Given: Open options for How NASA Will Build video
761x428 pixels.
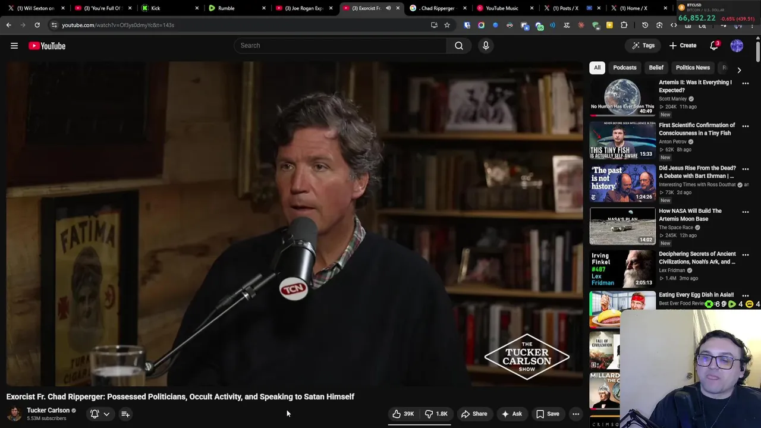Looking at the screenshot, I should tap(746, 212).
